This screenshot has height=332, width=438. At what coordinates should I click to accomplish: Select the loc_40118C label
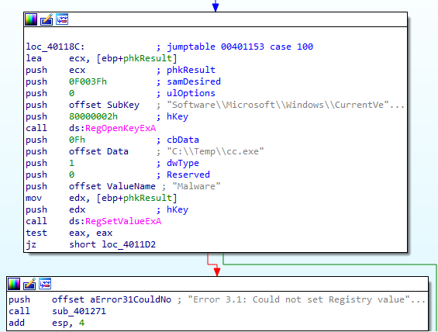click(55, 47)
